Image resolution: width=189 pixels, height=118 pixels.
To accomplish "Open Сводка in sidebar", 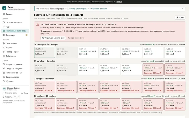I will tap(15, 14).
